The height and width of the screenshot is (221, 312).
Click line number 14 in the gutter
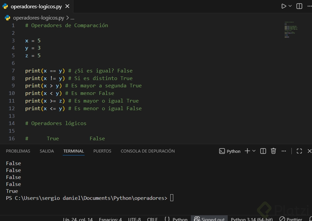pyautogui.click(x=12, y=123)
